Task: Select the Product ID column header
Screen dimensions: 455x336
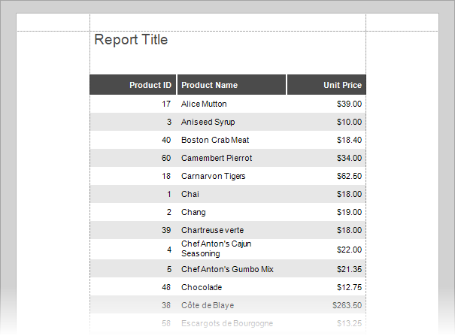Action: tap(132, 85)
